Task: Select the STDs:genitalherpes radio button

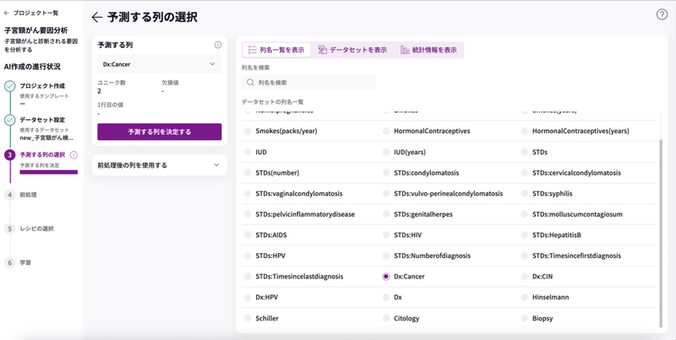Action: [386, 214]
